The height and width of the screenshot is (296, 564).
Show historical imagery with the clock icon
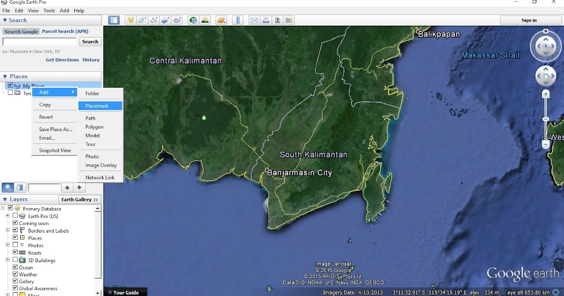coord(193,20)
